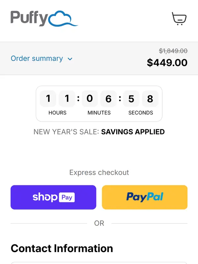Click the SAVINGS APPLIED text
Screen dimensions: 198x264
[x=133, y=132]
